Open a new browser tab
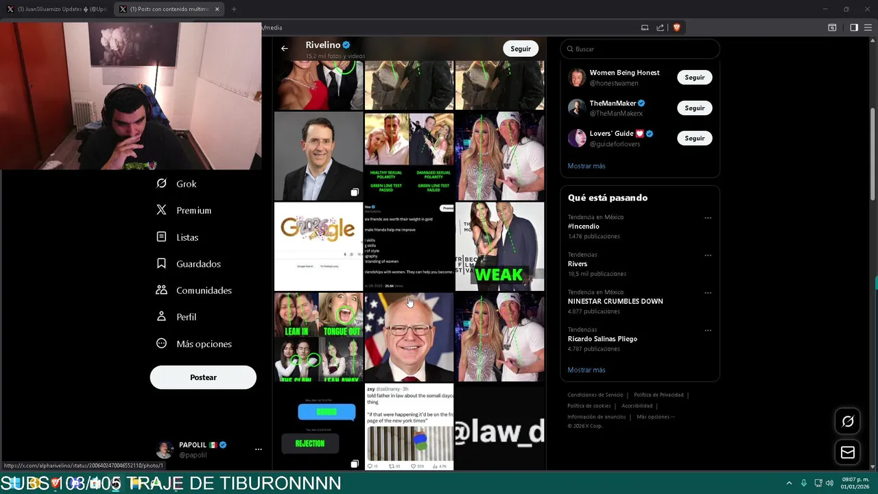Screen dimensions: 878x494 (x=234, y=9)
